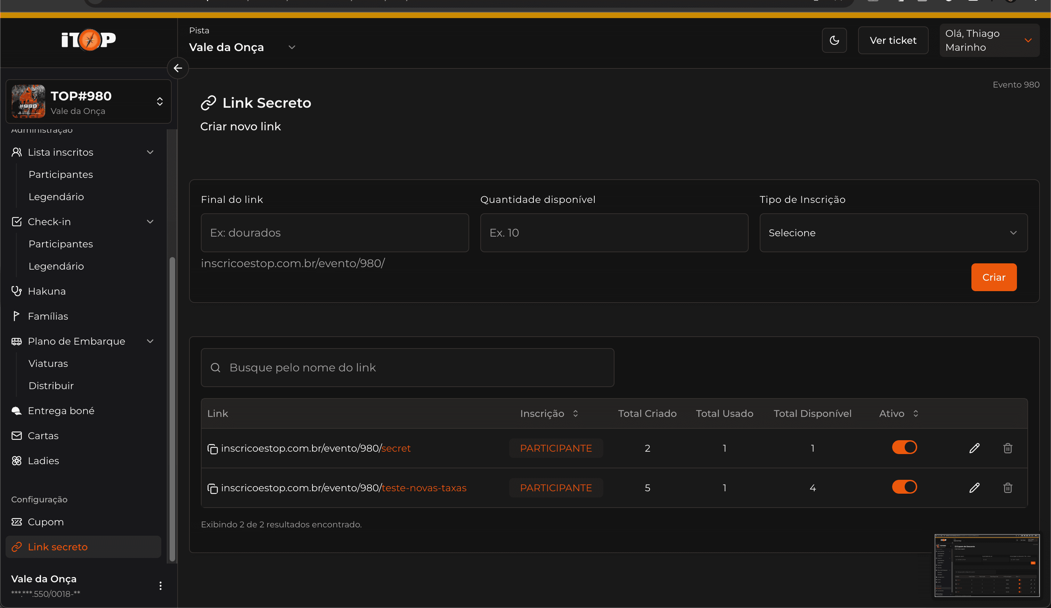
Task: Collapse the Plano de Embarque chevron
Action: (150, 341)
